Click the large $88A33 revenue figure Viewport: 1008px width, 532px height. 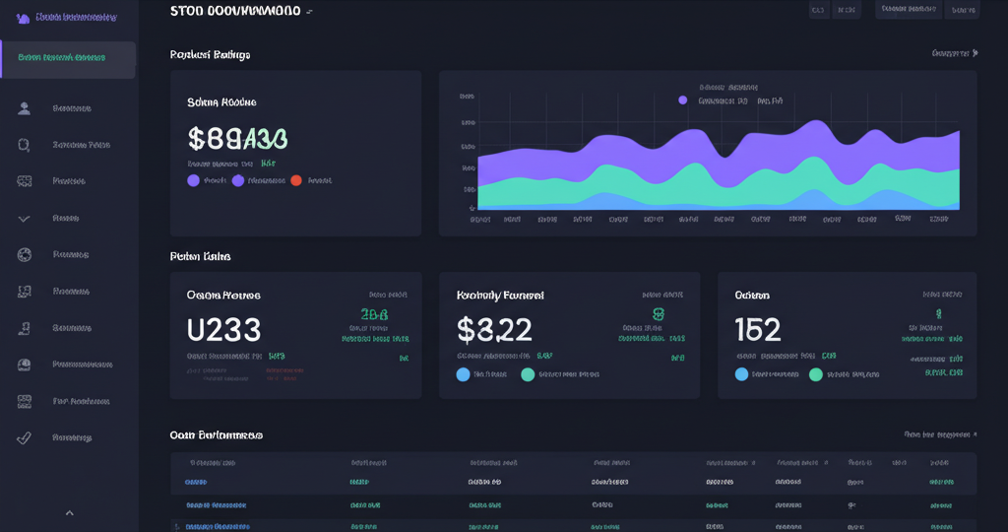pyautogui.click(x=238, y=138)
